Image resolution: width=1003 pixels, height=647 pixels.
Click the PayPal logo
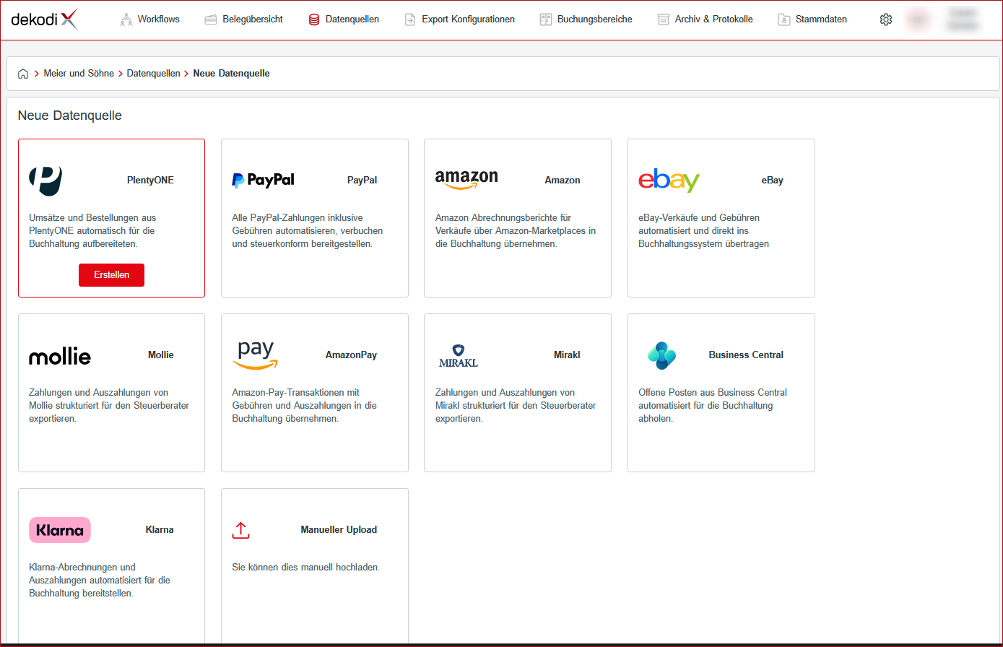coord(263,181)
